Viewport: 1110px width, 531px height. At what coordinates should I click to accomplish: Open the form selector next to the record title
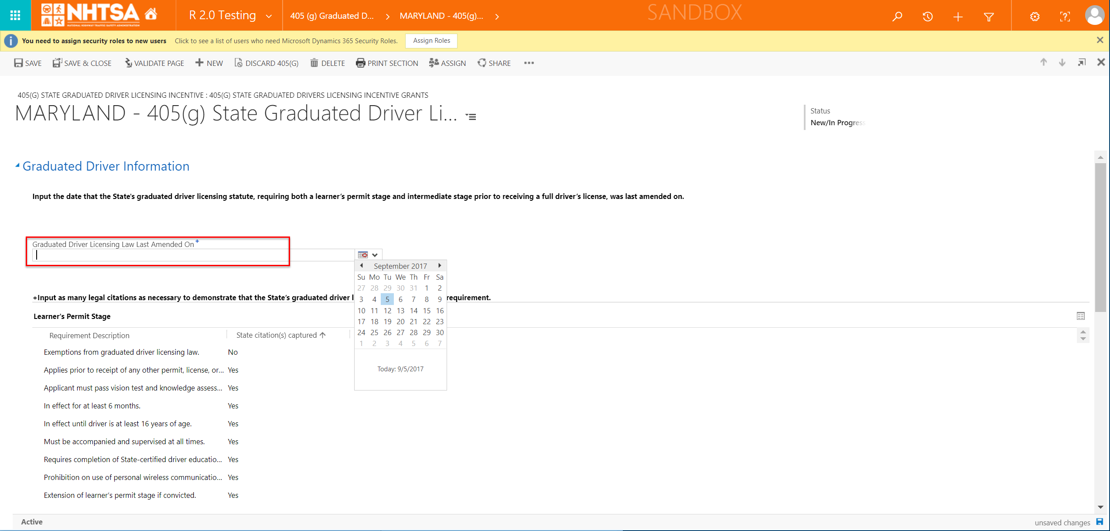471,116
